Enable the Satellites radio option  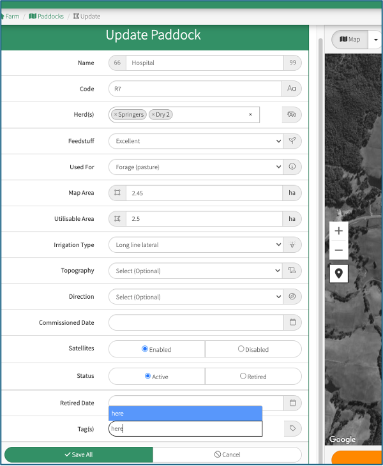point(145,349)
